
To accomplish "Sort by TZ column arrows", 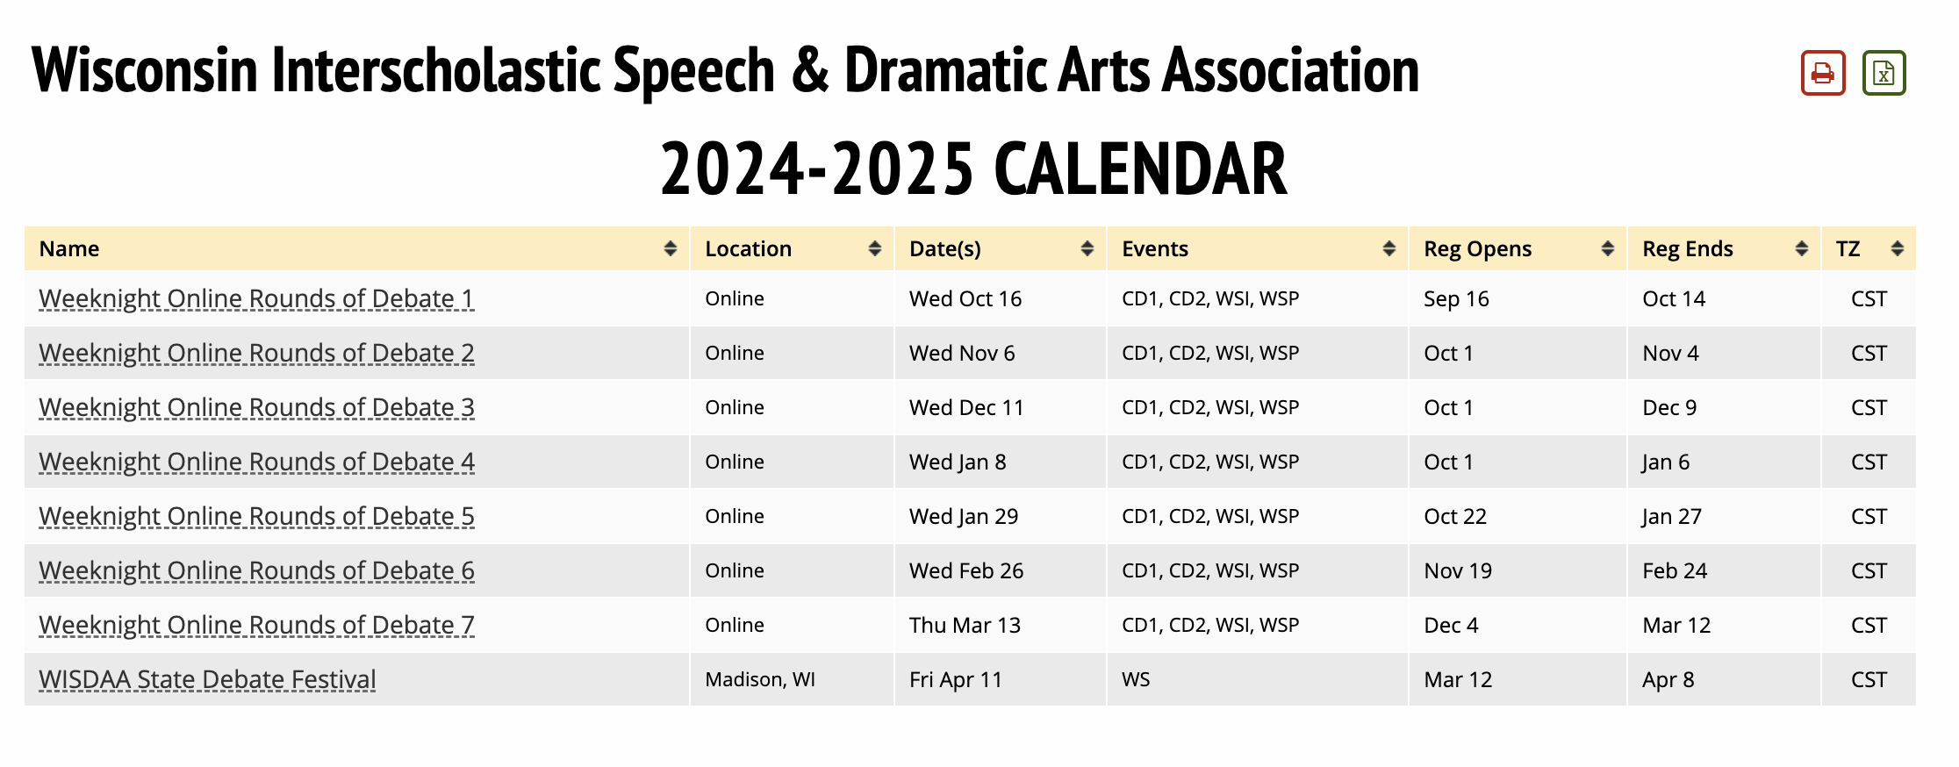I will point(1897,248).
